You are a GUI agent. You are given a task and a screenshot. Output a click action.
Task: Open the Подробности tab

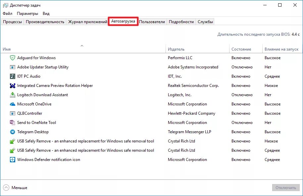point(181,22)
